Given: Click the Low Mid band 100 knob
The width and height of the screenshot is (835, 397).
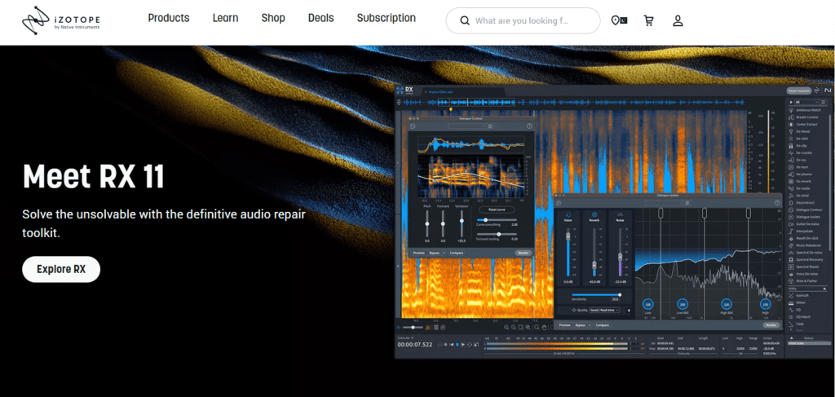Looking at the screenshot, I should point(682,304).
